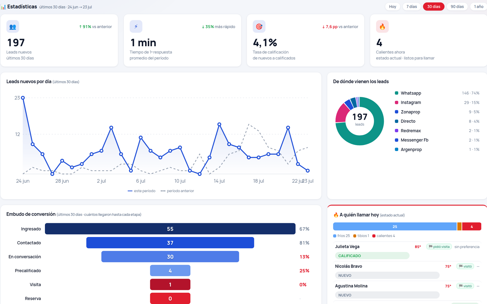Image resolution: width=487 pixels, height=304 pixels.
Task: Click the Instagram source label
Action: tap(411, 102)
